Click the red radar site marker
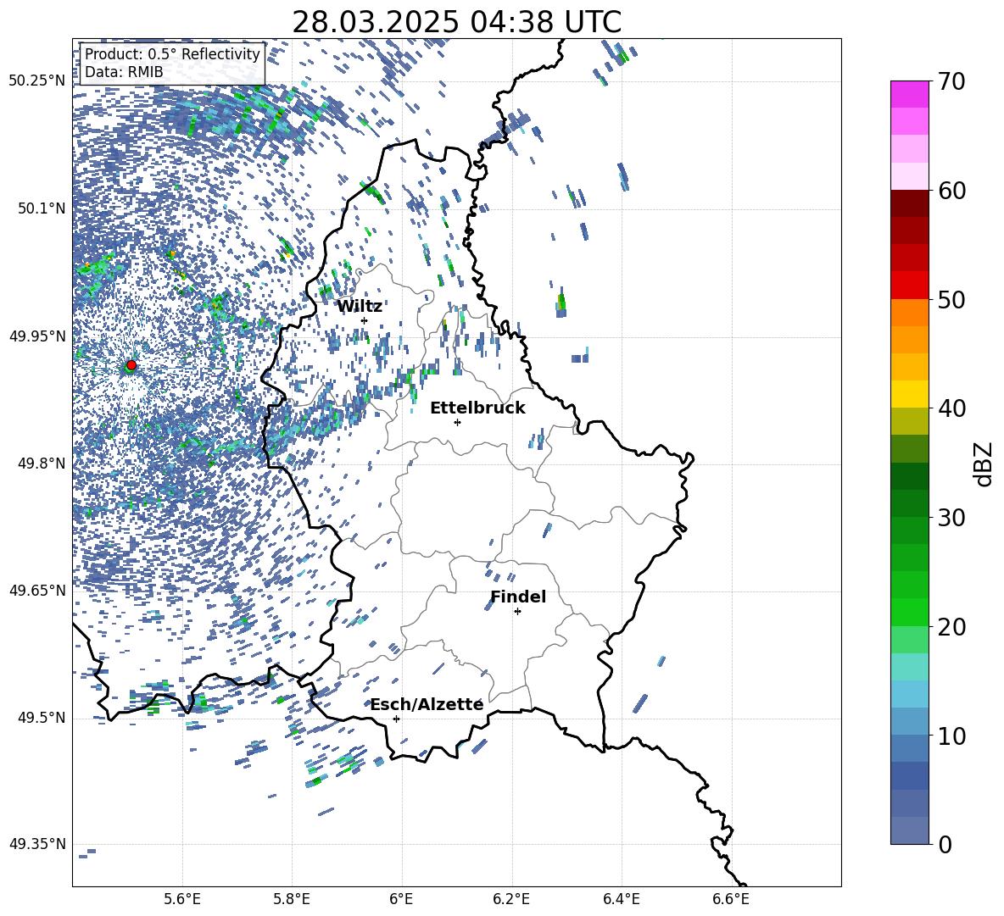1004x916 pixels. click(131, 364)
